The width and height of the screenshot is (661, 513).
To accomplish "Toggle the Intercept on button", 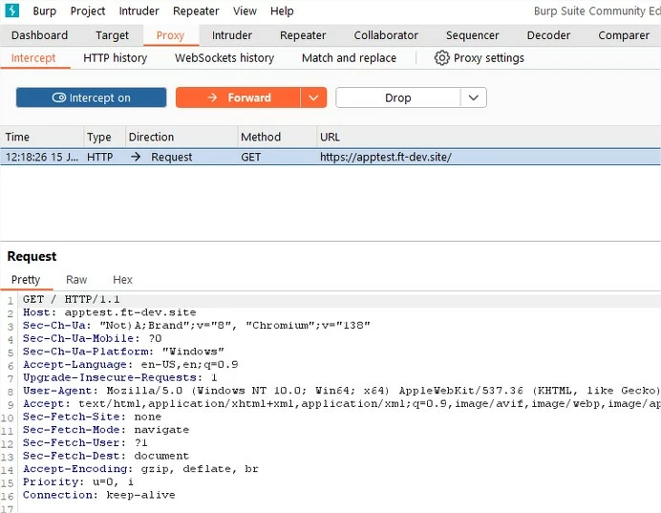I will coord(91,97).
